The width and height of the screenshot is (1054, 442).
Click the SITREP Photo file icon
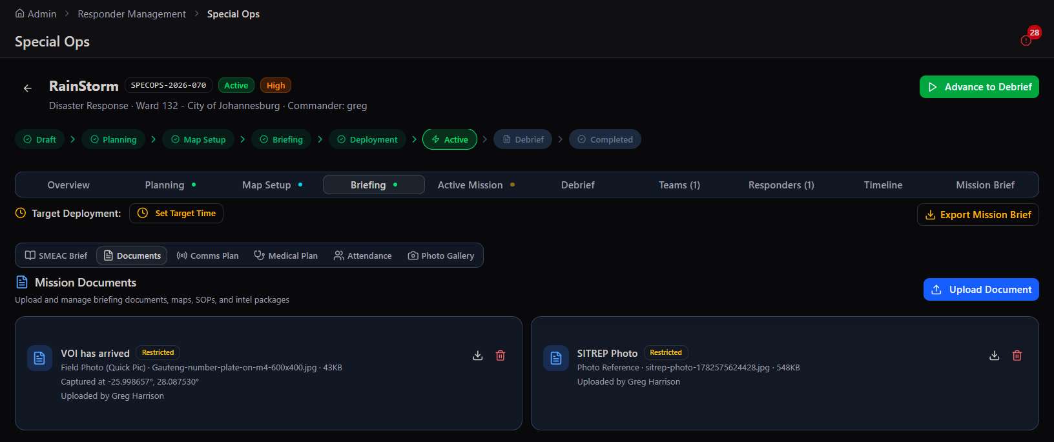point(556,358)
